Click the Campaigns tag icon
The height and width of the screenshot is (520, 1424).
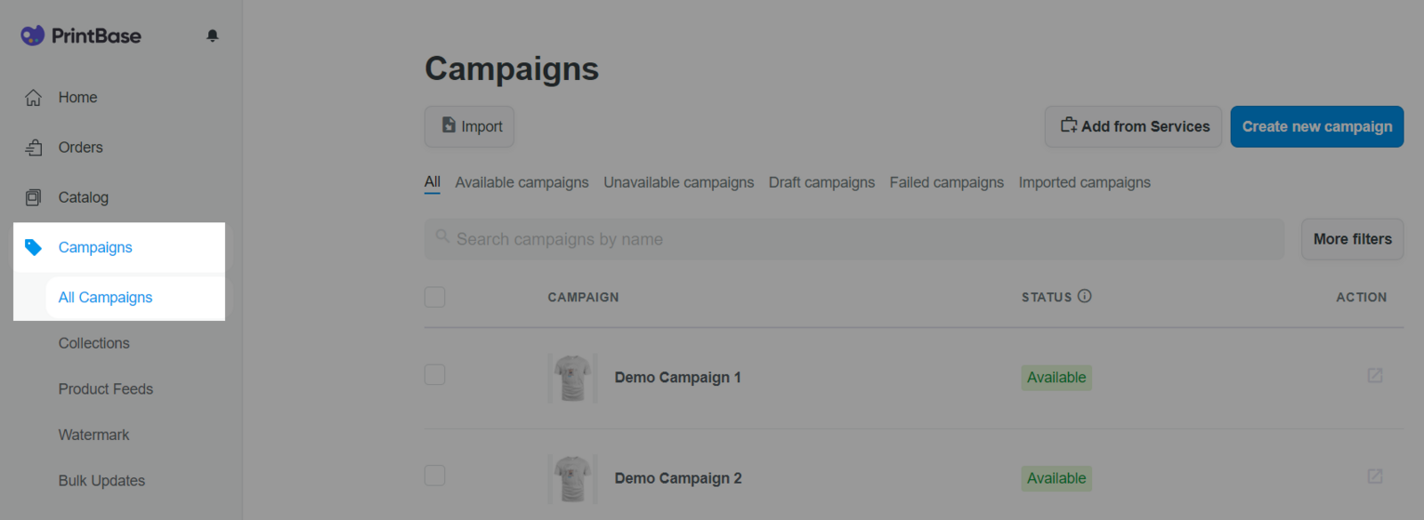(x=34, y=247)
